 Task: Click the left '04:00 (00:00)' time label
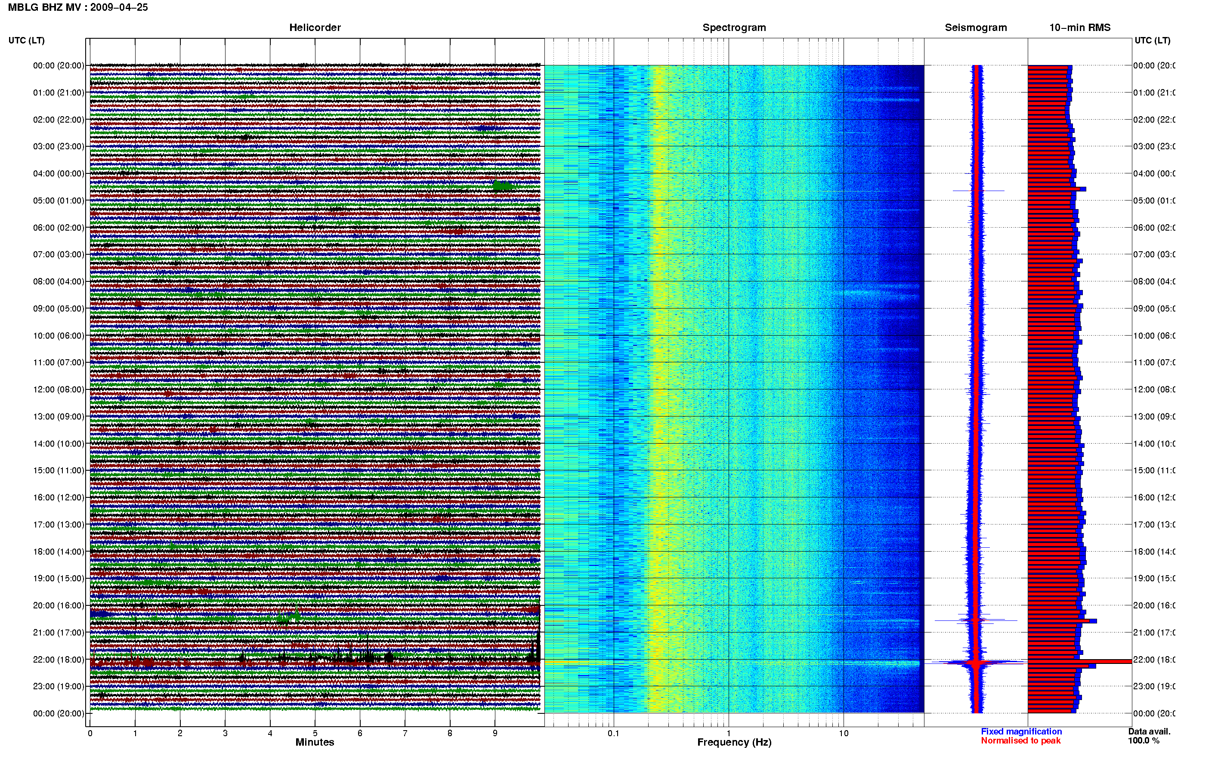coord(59,173)
